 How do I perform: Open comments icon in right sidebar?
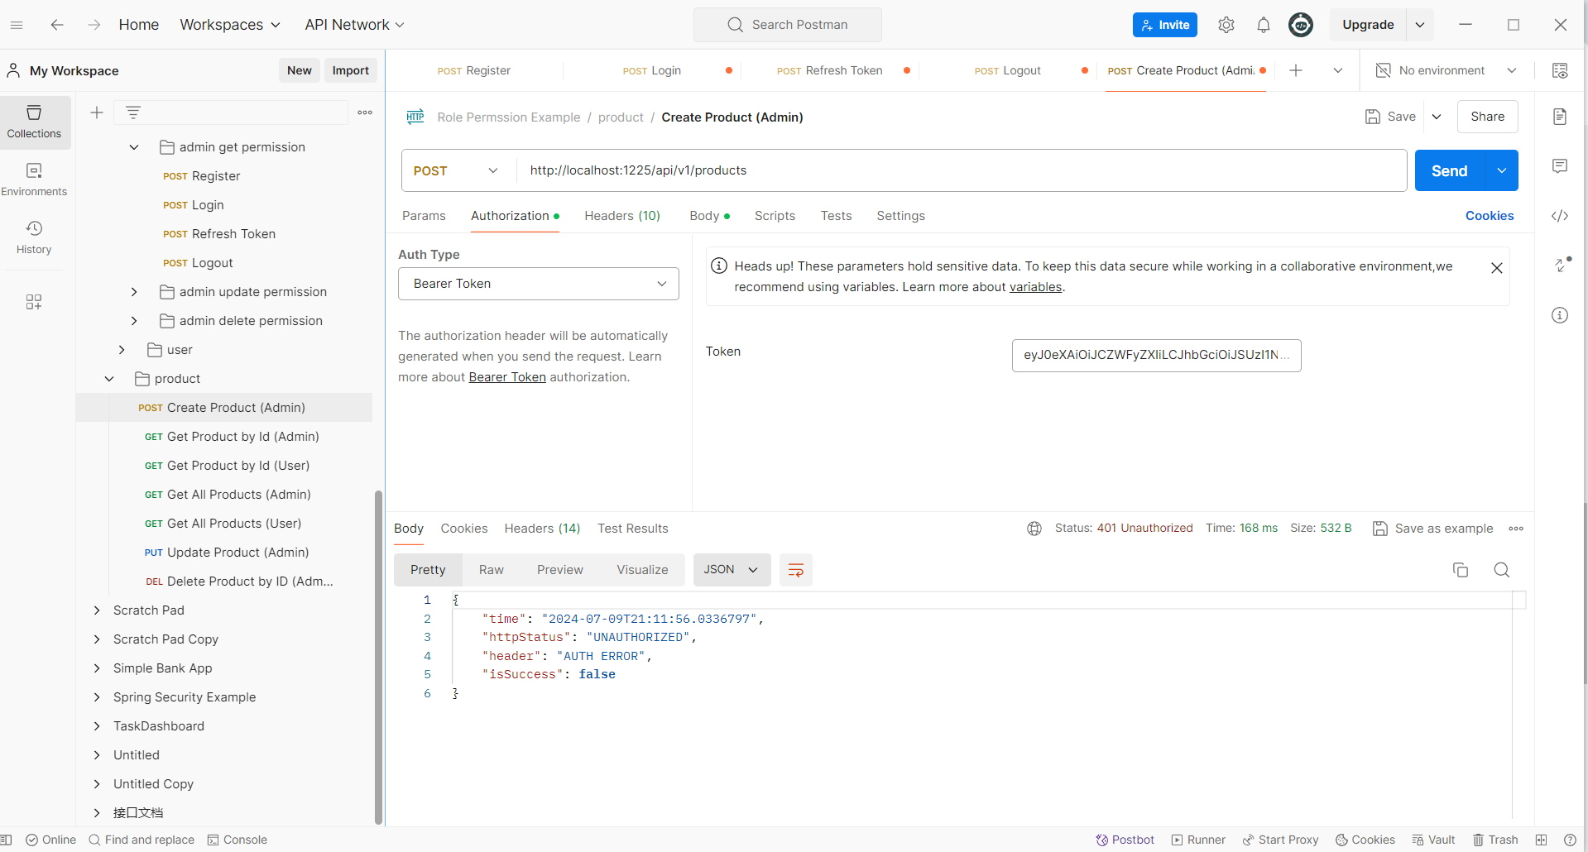(1560, 166)
